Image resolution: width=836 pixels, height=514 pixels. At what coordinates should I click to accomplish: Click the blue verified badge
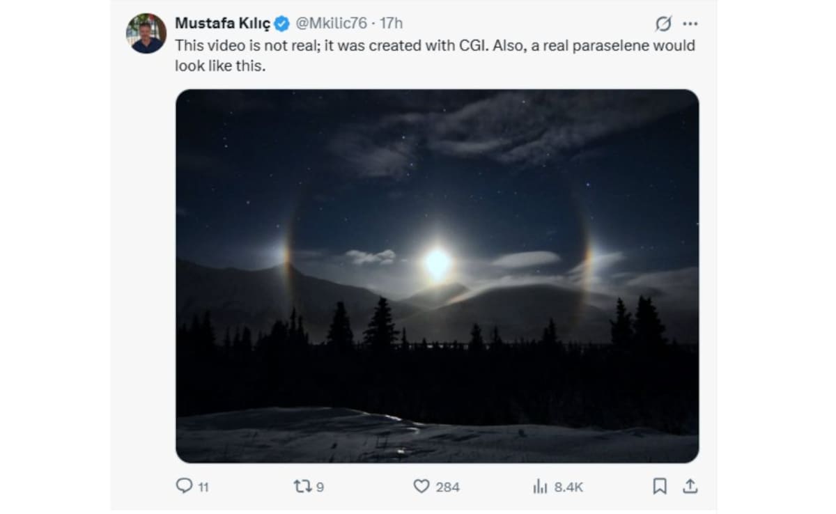coord(282,24)
